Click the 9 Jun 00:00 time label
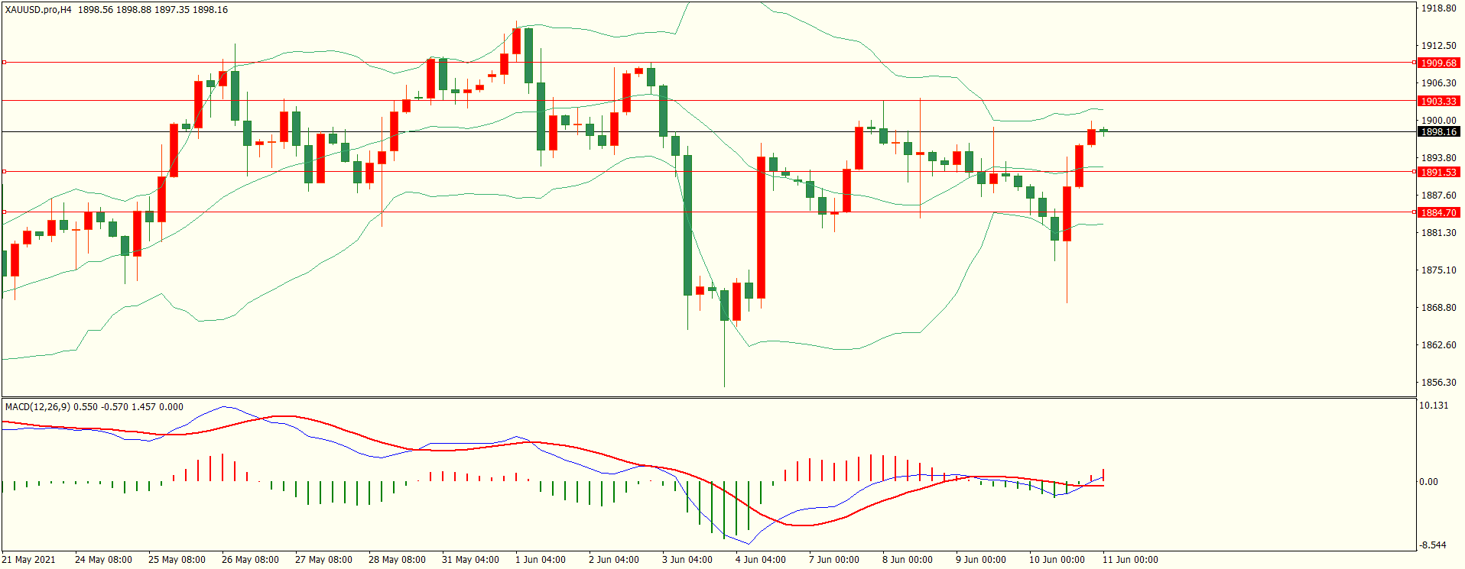This screenshot has height=569, width=1465. 981,560
